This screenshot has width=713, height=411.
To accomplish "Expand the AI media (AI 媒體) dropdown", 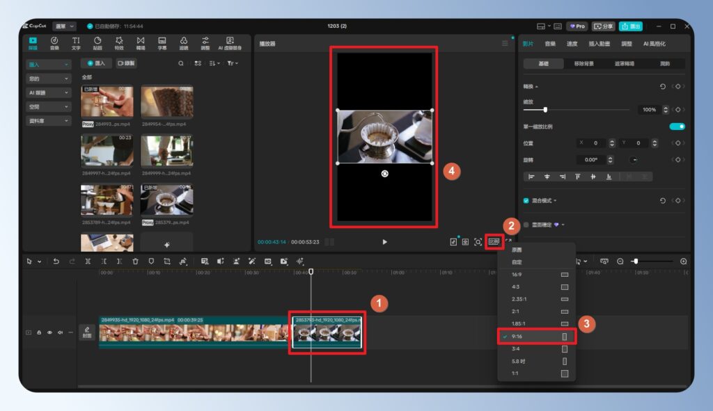I will point(49,92).
